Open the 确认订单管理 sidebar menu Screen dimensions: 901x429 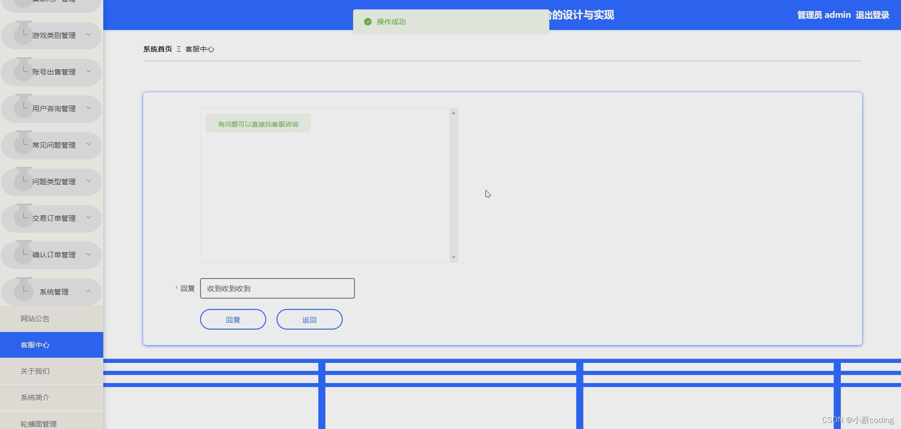[52, 255]
